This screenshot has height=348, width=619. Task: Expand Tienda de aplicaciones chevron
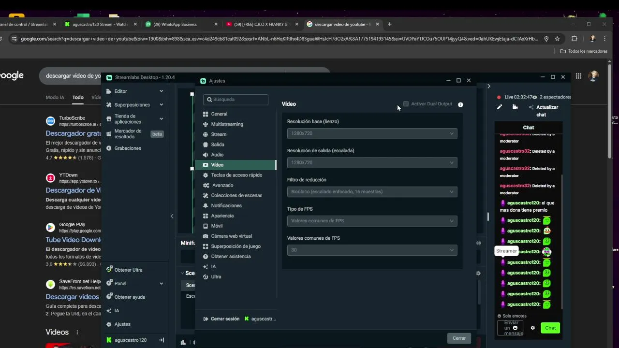click(161, 118)
